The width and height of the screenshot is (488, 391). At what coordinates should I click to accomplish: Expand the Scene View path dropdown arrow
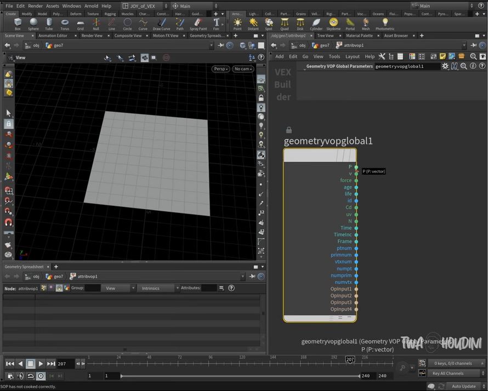click(211, 45)
